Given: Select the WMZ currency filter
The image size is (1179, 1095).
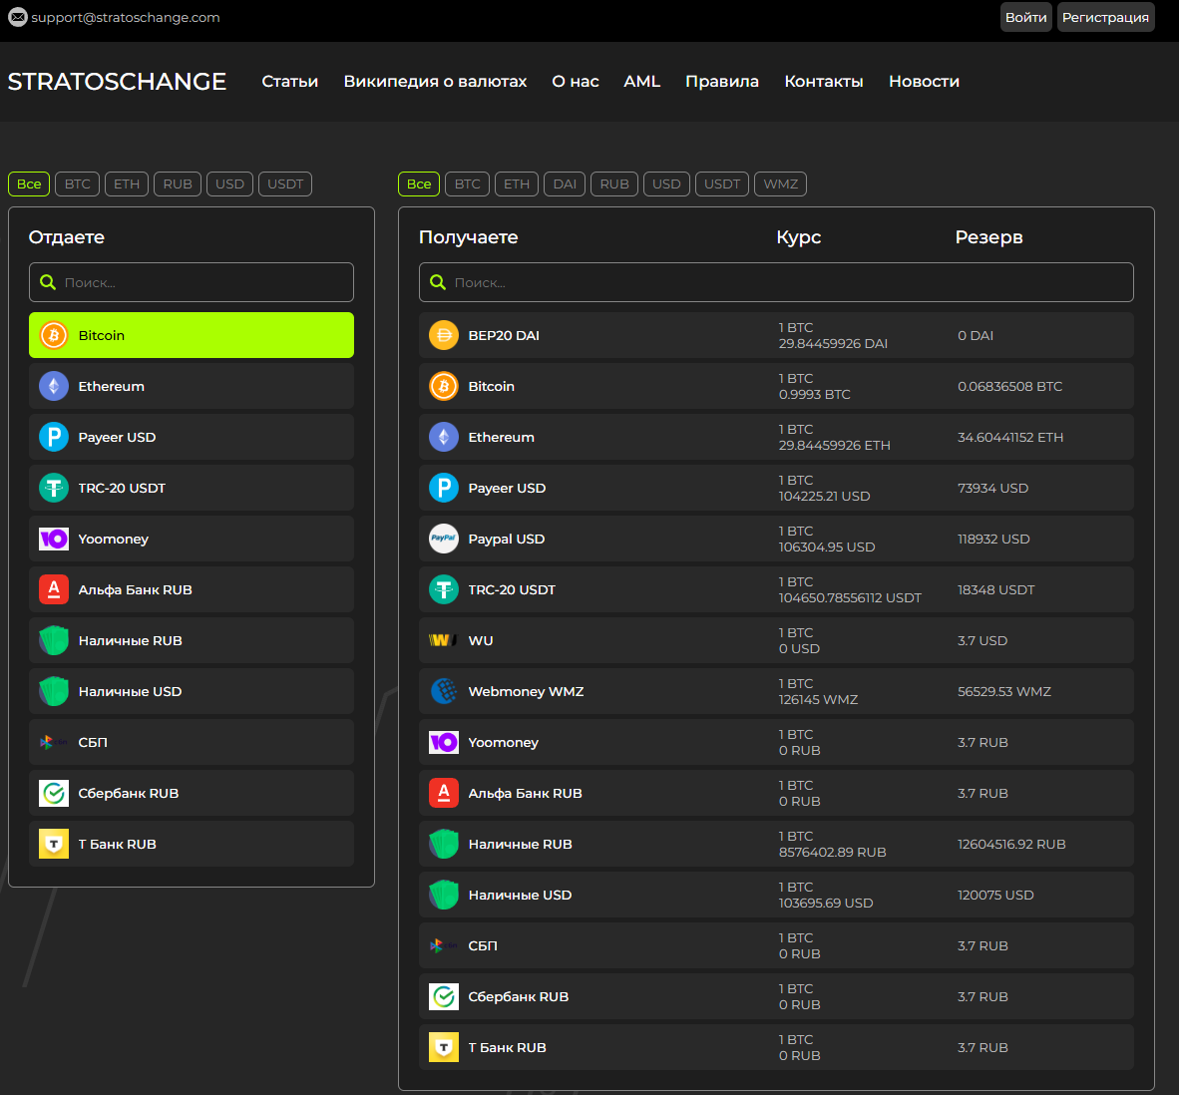Looking at the screenshot, I should (780, 183).
